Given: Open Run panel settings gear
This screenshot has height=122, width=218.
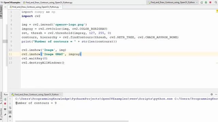Looking at the screenshot, I should coord(212,94).
